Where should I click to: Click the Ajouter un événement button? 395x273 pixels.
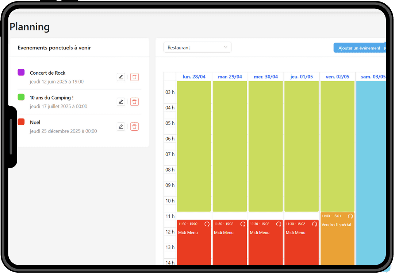359,48
